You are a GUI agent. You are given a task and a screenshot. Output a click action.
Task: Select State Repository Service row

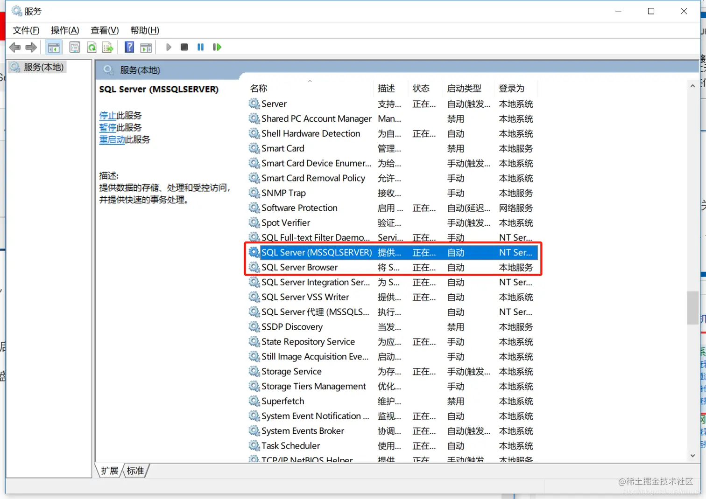392,341
